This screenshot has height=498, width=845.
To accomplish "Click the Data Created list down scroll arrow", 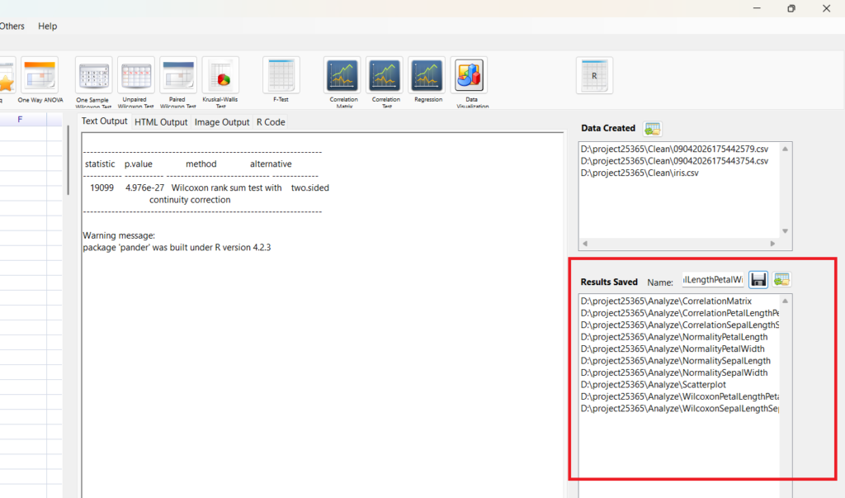I will (785, 231).
